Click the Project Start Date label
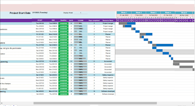Screen dimensions: 195x106 [x=20, y=13]
